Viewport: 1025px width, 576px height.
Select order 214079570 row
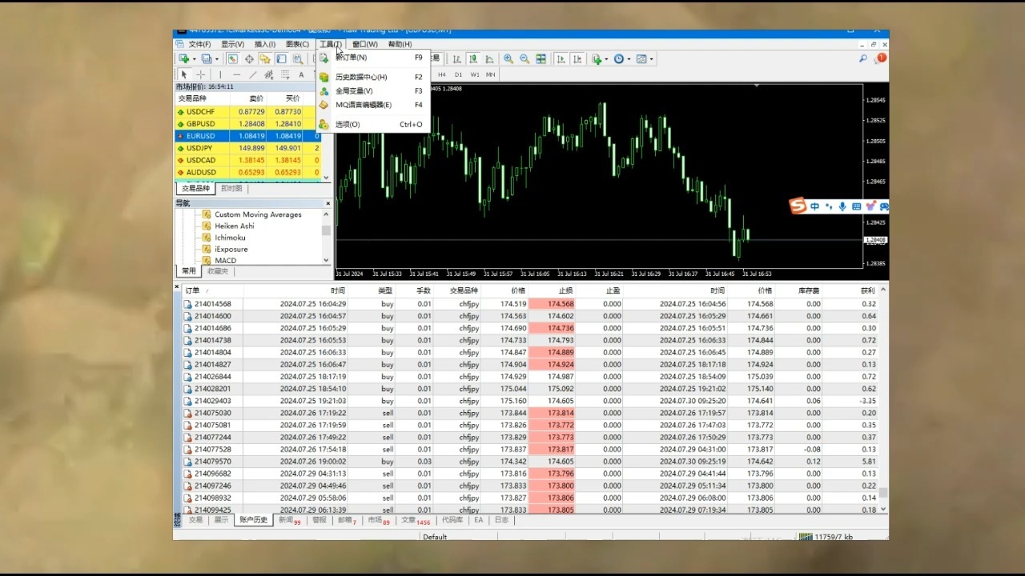coord(530,462)
